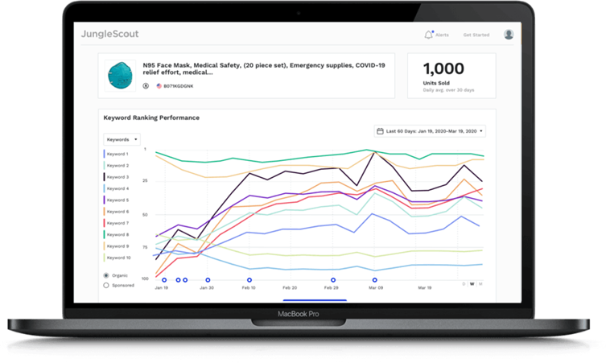The height and width of the screenshot is (363, 606).
Task: Open the Alerts bell icon
Action: (x=429, y=35)
